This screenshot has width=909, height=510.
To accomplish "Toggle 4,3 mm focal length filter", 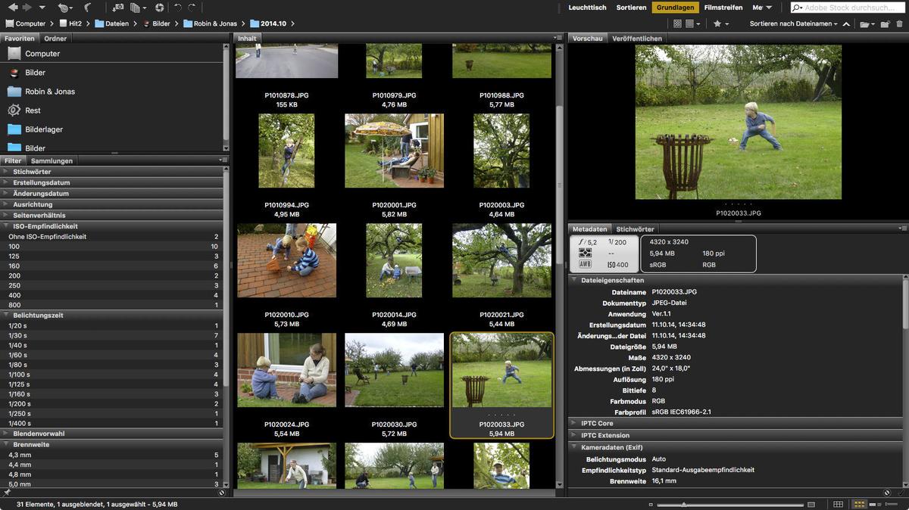I will [112, 455].
